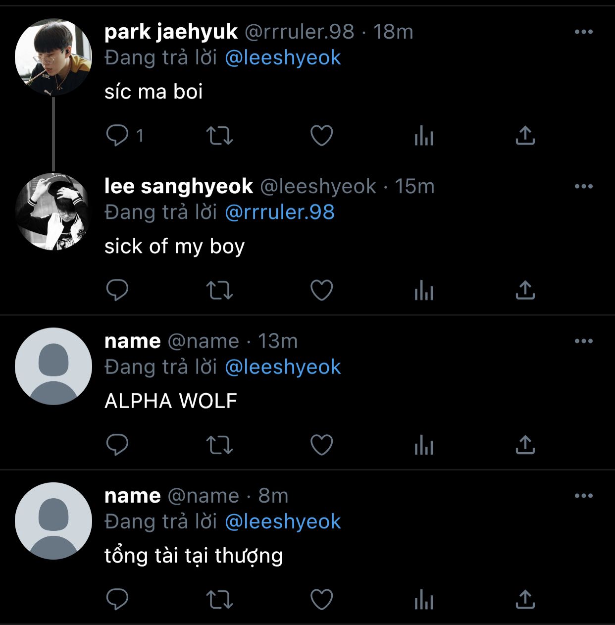The width and height of the screenshot is (615, 625).
Task: Open more options on "ALPHA WOLF" tweet
Action: 584,341
